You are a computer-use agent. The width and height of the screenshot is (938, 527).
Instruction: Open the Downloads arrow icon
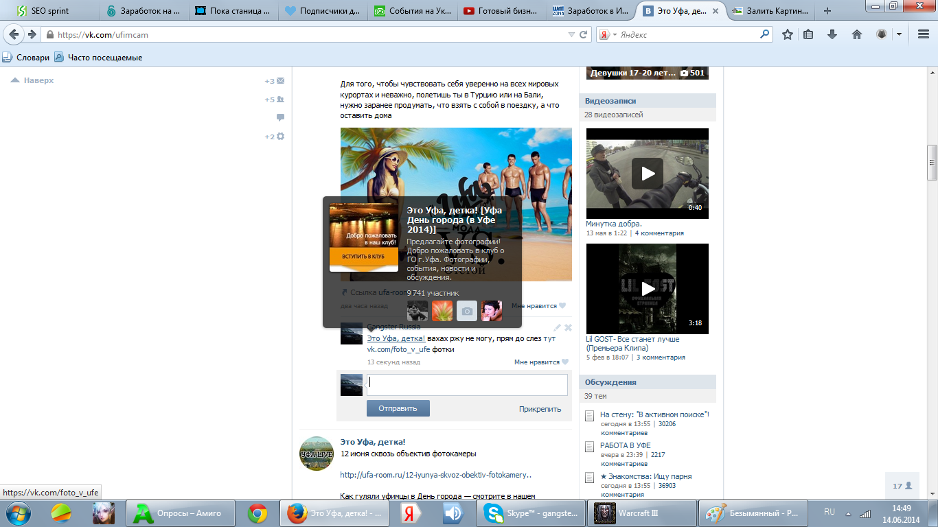tap(832, 34)
